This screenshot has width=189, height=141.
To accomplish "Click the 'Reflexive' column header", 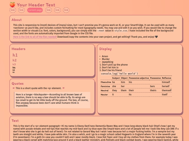I will pos(167,78).
